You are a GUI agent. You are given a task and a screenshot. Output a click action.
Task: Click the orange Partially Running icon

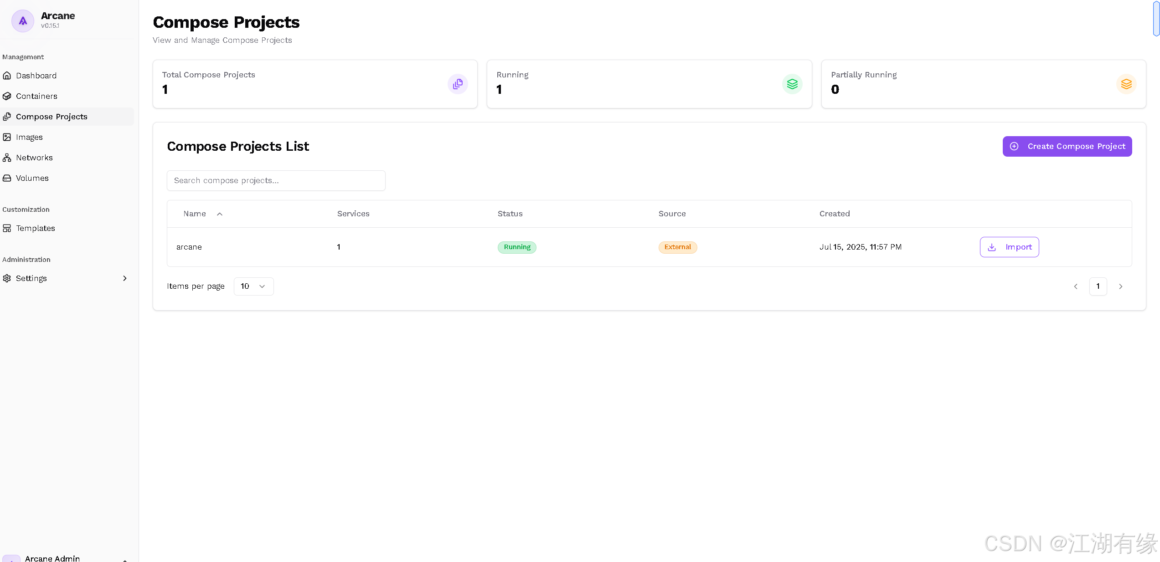coord(1126,84)
